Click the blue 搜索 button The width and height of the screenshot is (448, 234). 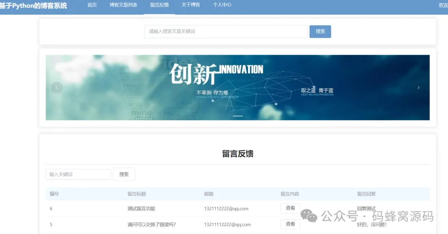click(320, 31)
